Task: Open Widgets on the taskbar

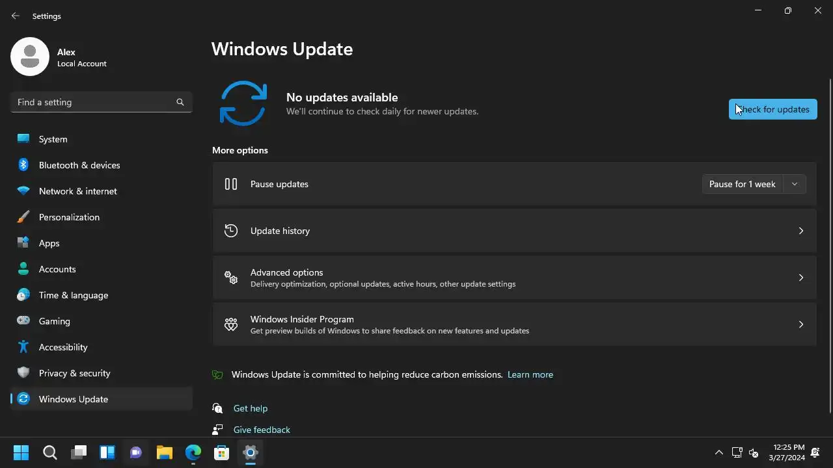Action: pyautogui.click(x=107, y=452)
